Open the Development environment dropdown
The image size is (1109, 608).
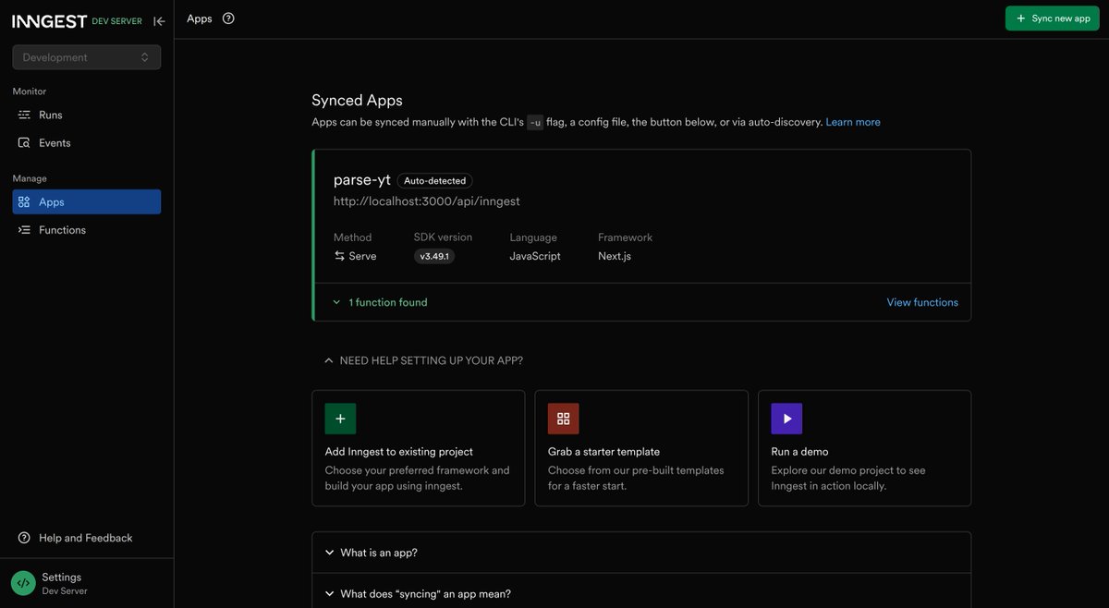(87, 57)
